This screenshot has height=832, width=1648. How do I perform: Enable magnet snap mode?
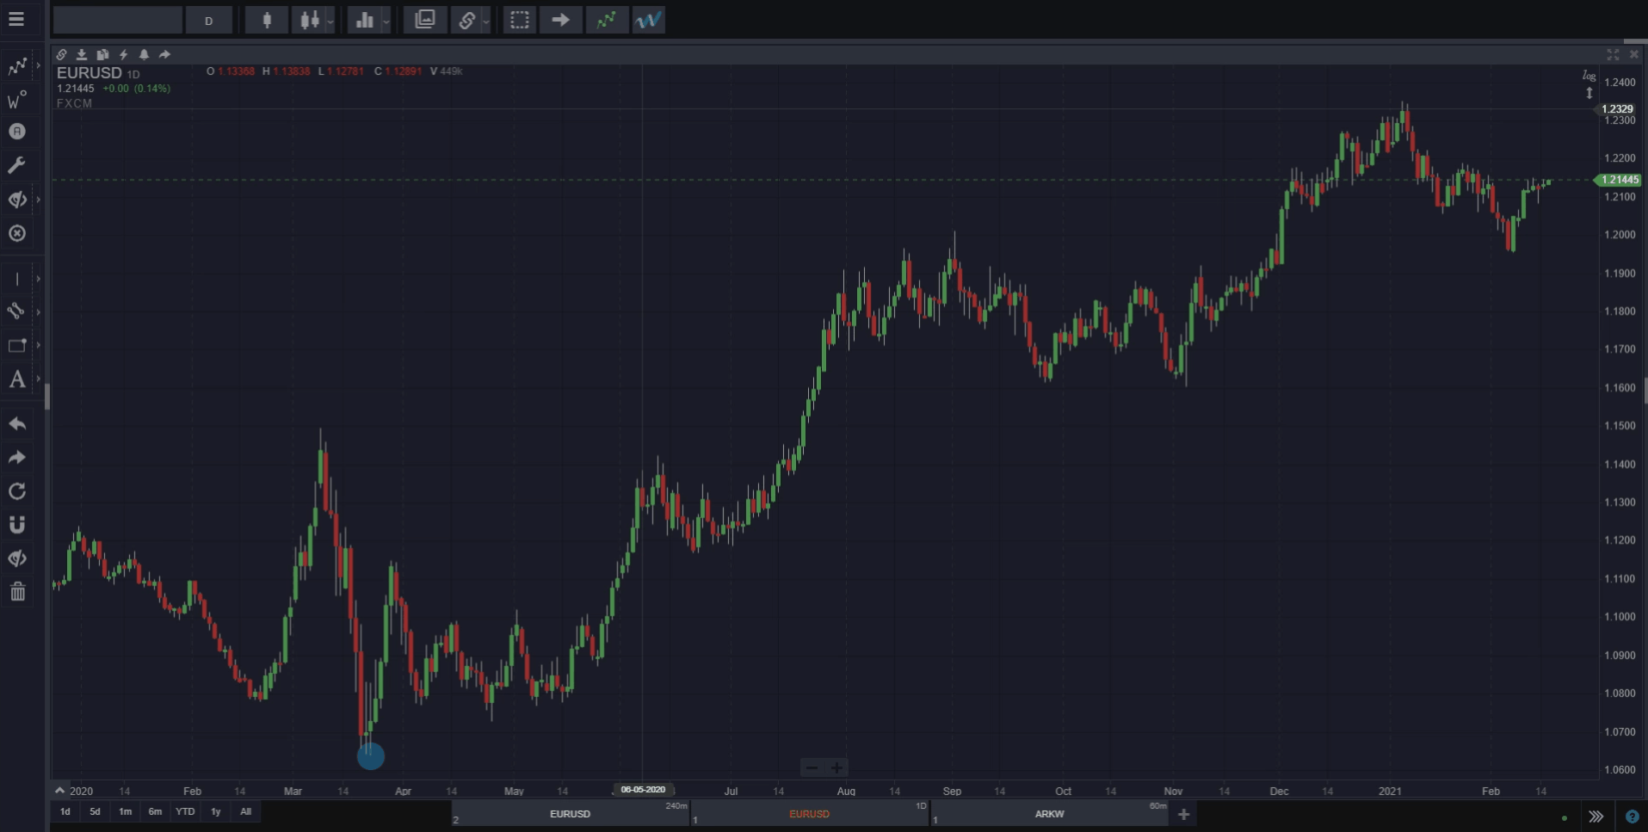[x=17, y=524]
